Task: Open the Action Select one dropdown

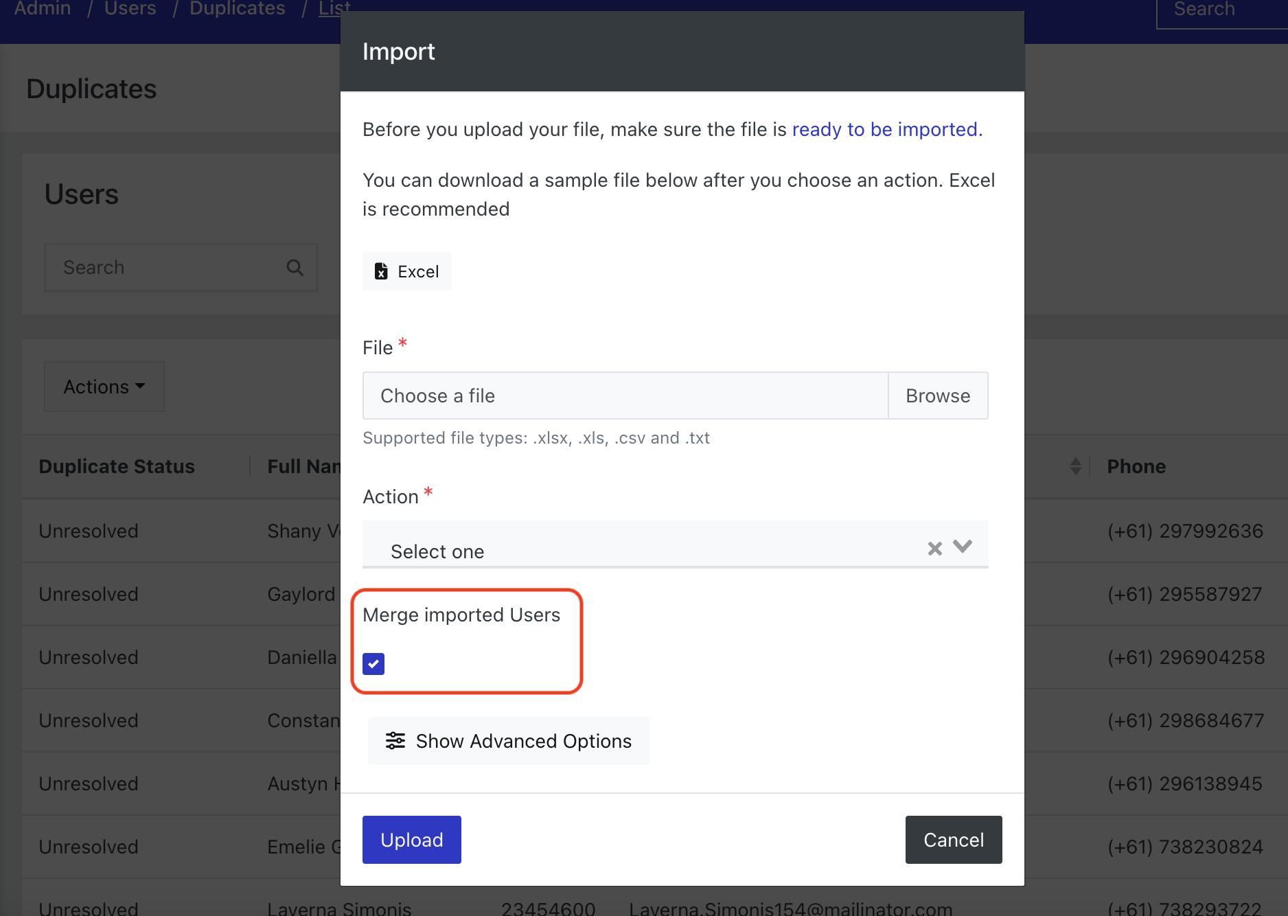Action: coord(676,545)
